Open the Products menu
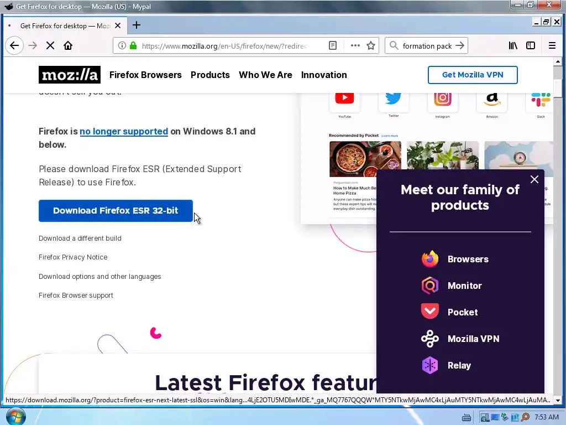 coord(210,75)
